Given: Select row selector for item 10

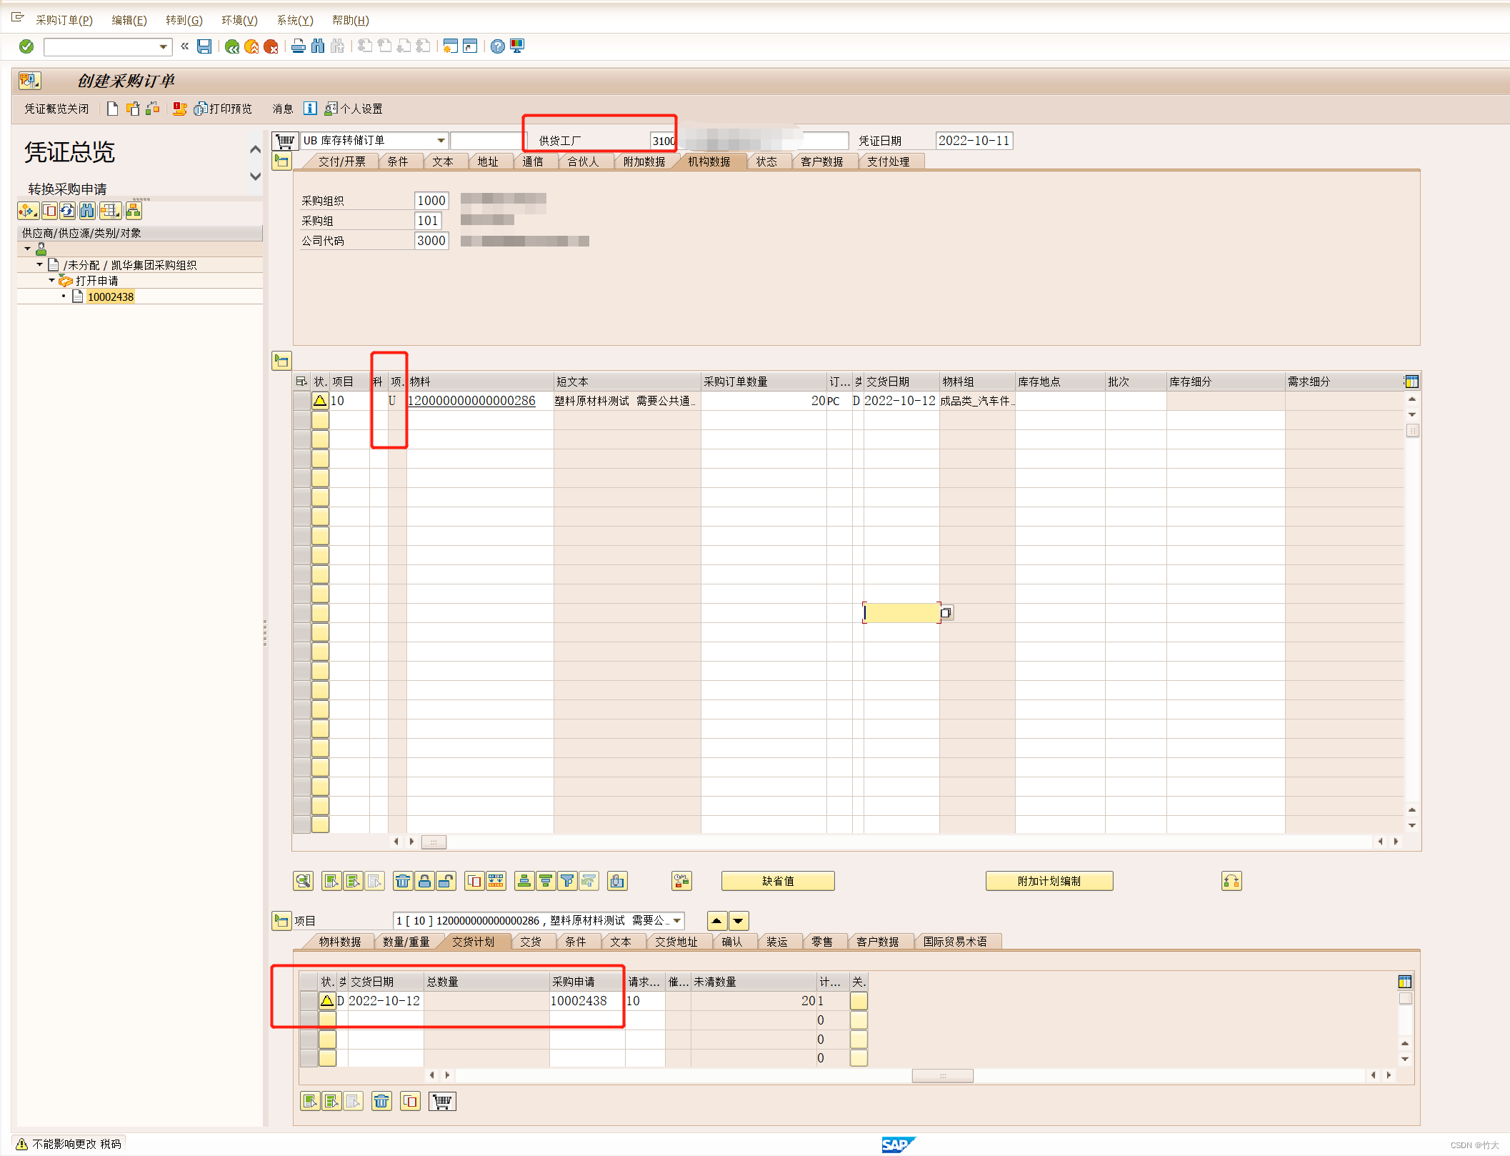Looking at the screenshot, I should (302, 401).
